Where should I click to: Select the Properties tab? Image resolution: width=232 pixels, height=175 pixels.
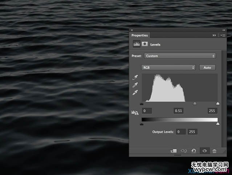click(x=140, y=35)
